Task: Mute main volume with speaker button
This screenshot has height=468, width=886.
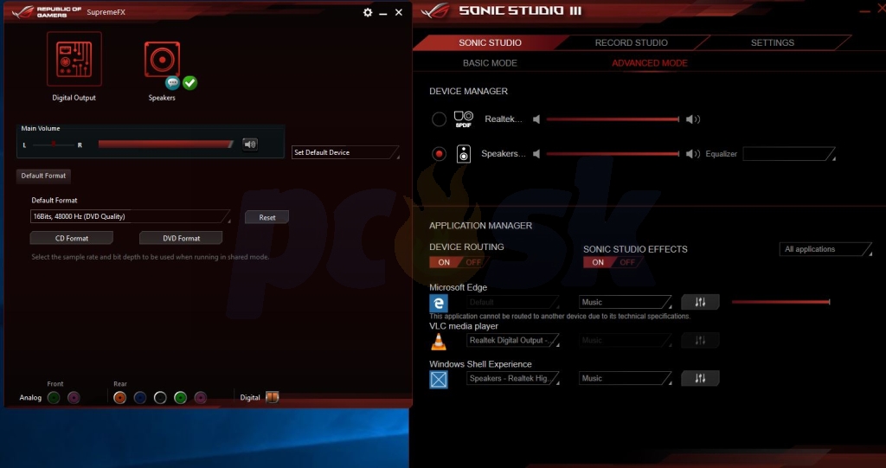Action: [250, 144]
